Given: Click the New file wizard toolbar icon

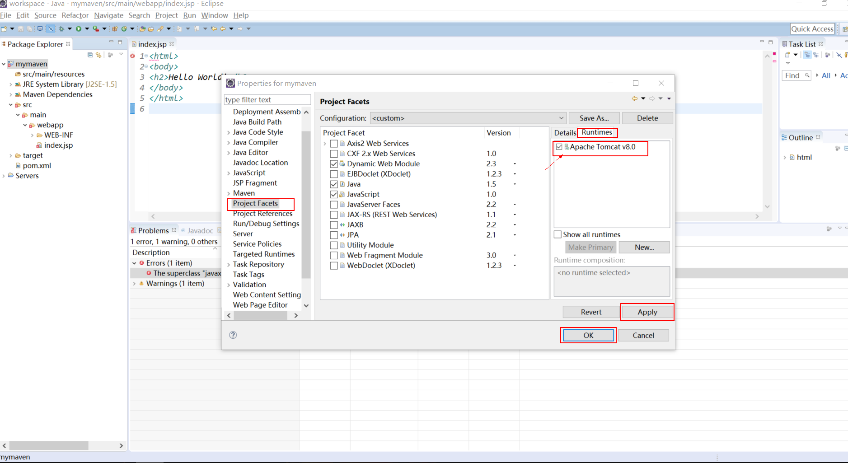Looking at the screenshot, I should click(4, 29).
